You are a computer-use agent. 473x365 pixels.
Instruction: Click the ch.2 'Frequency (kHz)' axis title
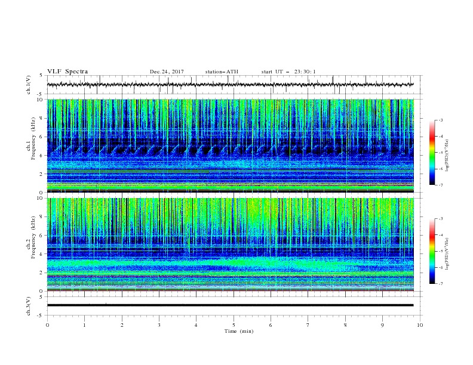click(x=33, y=237)
